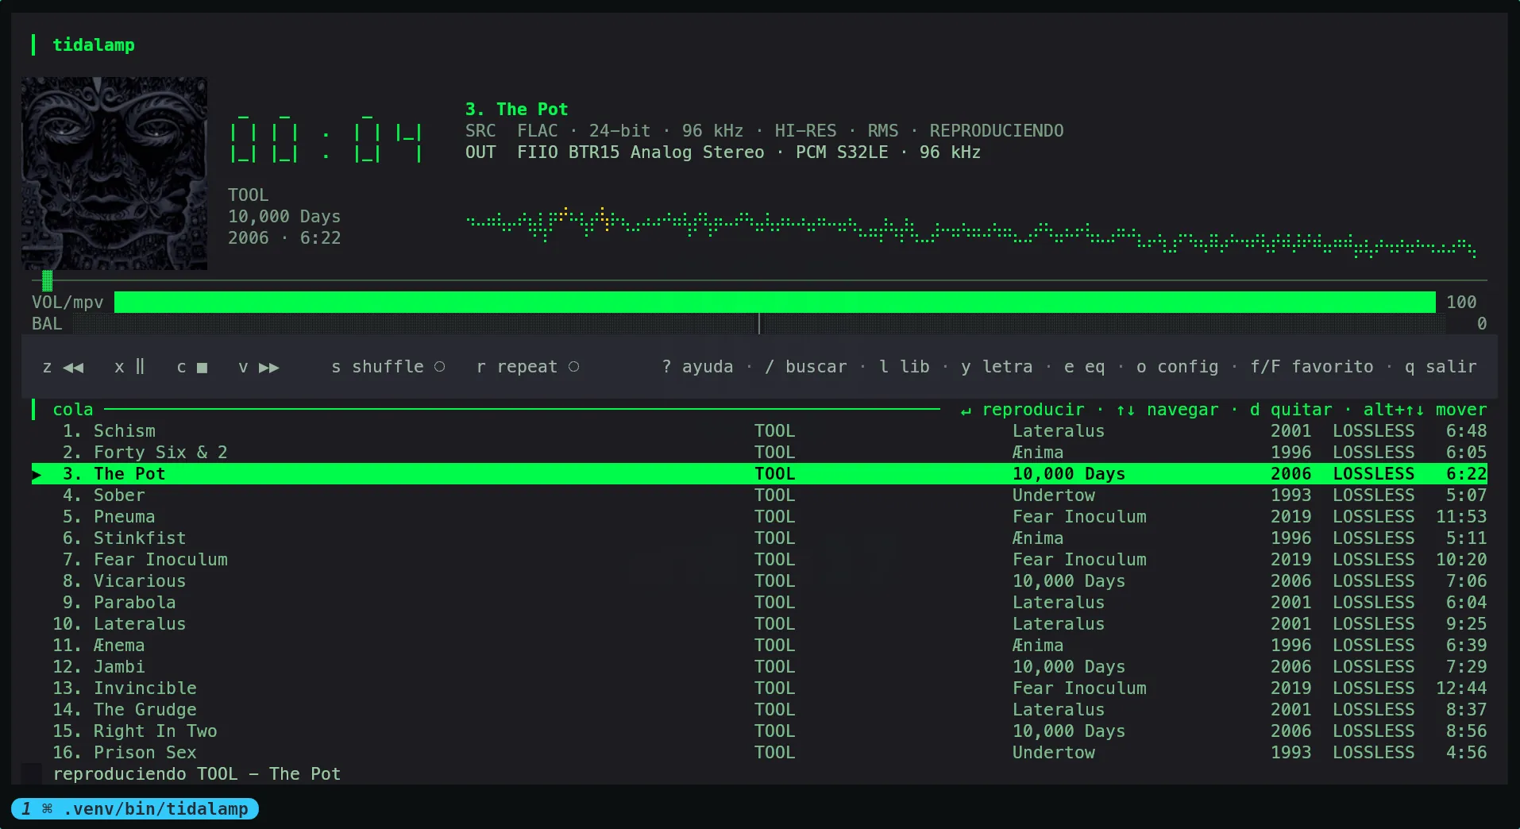Select queue track 13 Invincible

click(x=759, y=688)
